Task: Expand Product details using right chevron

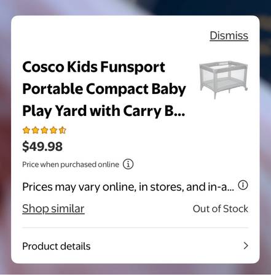Action: point(246,246)
